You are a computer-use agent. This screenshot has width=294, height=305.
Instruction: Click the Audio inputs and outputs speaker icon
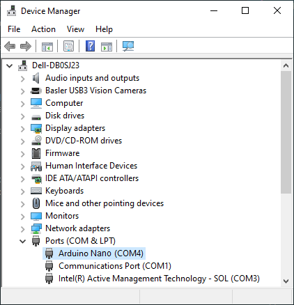coord(36,78)
